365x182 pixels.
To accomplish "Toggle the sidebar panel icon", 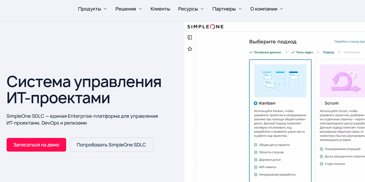I will [x=190, y=37].
